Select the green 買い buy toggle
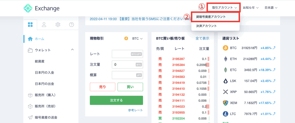The image size is (295, 123). (x=130, y=87)
